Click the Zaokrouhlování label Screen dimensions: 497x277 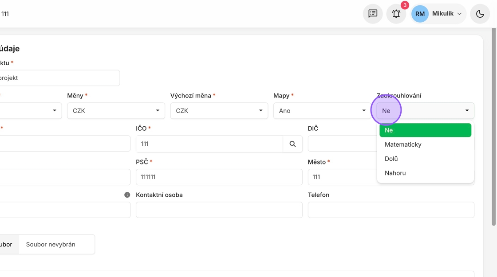click(399, 96)
